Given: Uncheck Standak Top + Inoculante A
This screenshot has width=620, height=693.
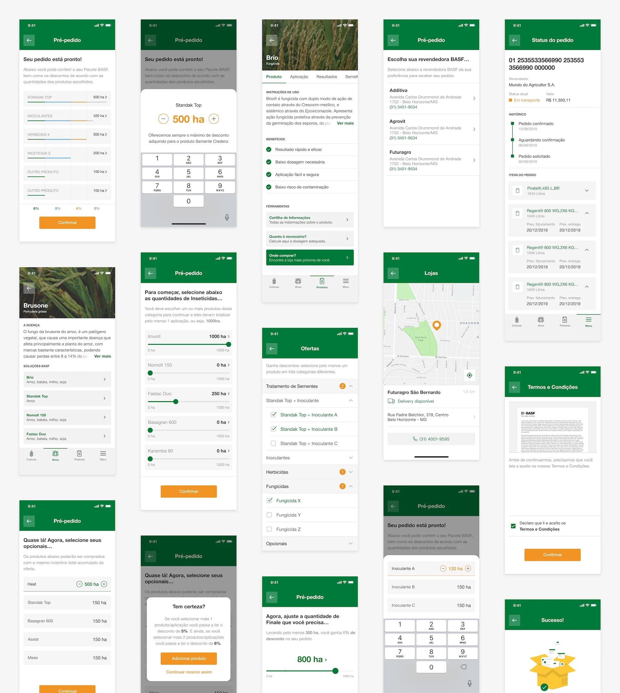Looking at the screenshot, I should [273, 415].
